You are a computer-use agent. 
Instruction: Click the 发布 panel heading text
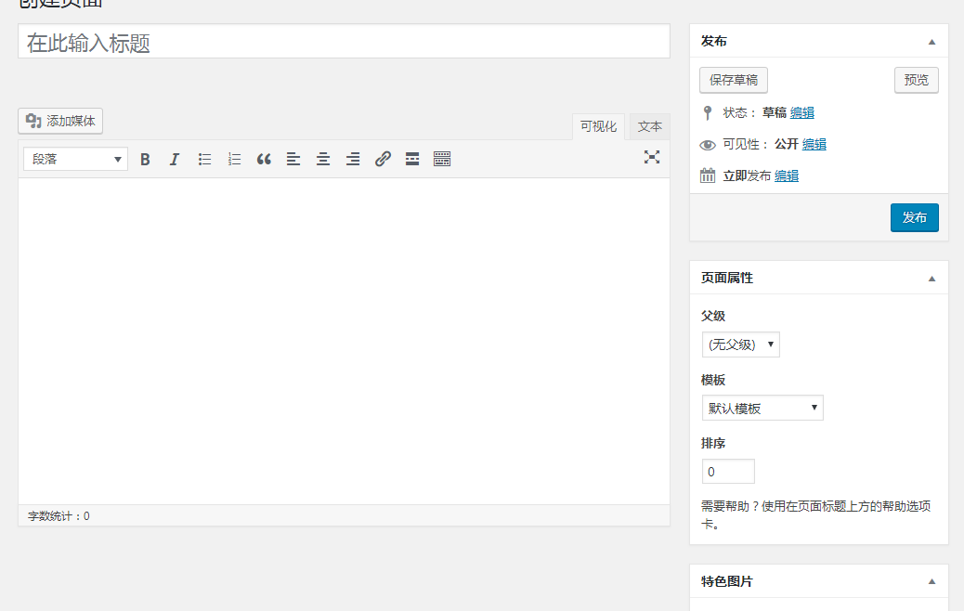tap(714, 41)
